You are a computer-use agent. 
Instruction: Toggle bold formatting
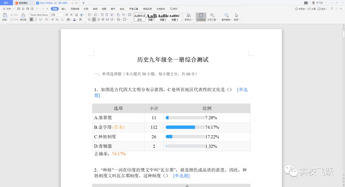coord(31,19)
